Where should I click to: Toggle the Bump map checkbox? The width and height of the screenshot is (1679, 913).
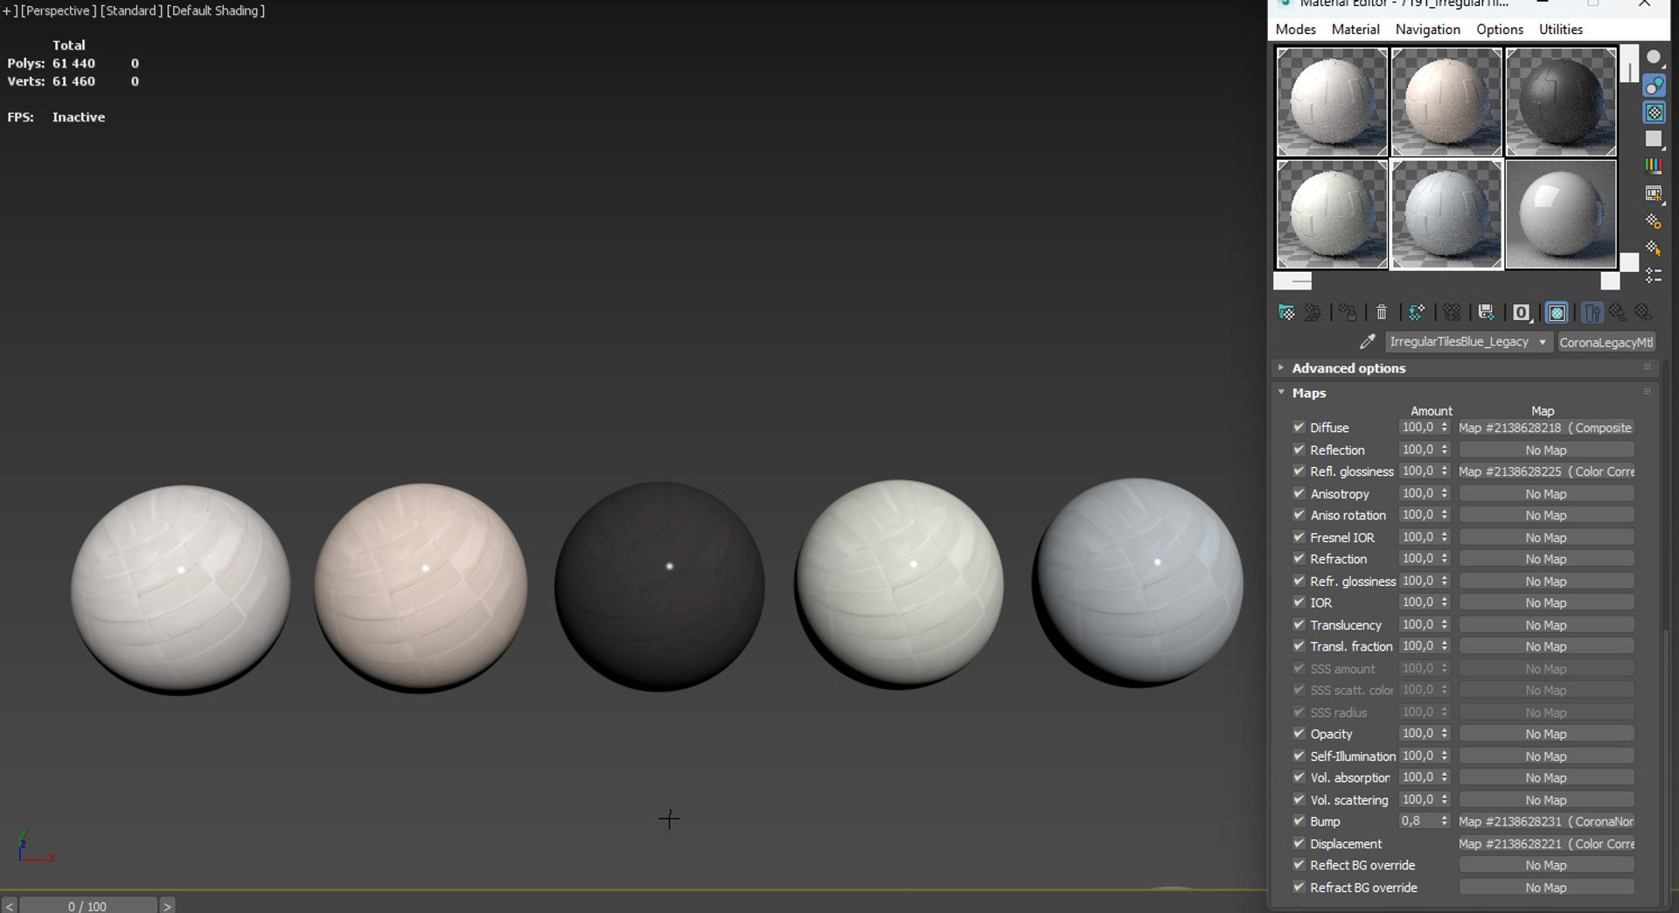click(x=1299, y=821)
